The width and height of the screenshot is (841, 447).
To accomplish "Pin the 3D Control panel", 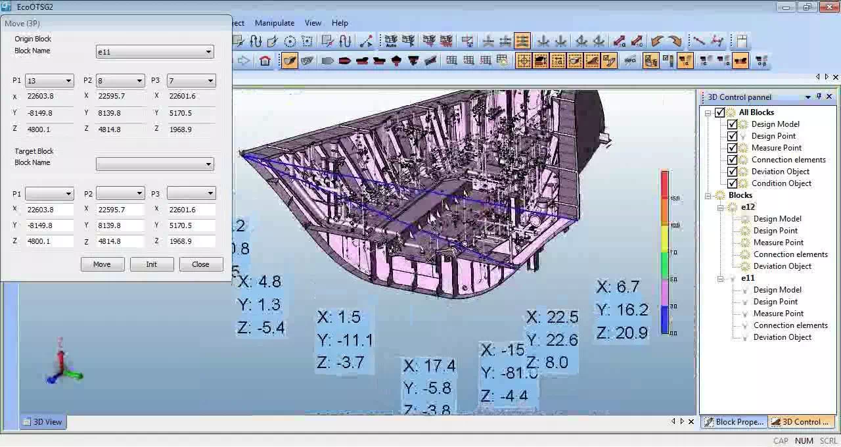I will click(819, 97).
